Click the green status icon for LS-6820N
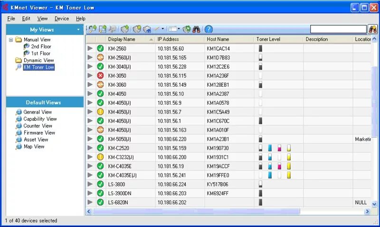Viewport: 380px width, 227px height. coord(100,202)
